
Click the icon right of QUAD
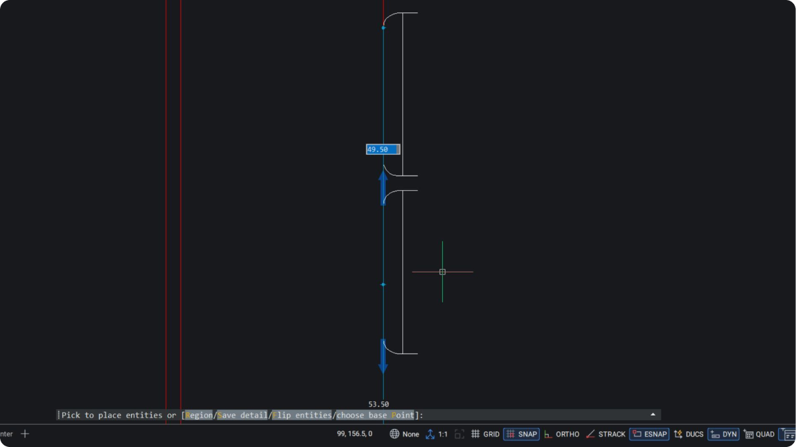click(x=788, y=434)
